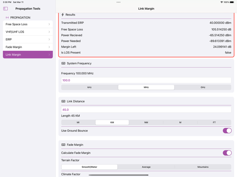This screenshot has width=237, height=177.
Task: Click the three-dot multitasking icon at top
Action: point(118,2)
